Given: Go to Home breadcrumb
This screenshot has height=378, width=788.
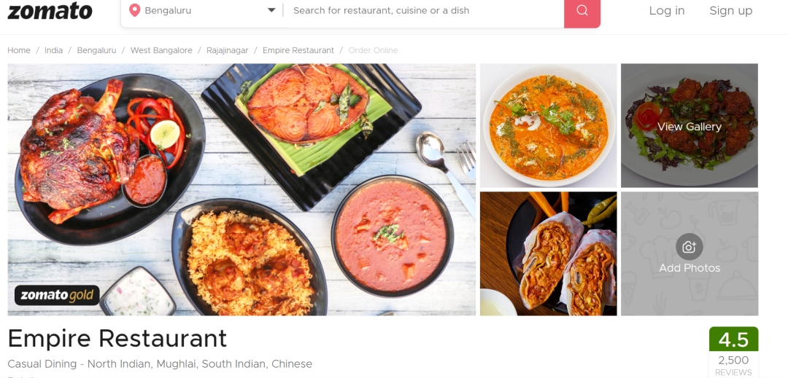Looking at the screenshot, I should (19, 50).
